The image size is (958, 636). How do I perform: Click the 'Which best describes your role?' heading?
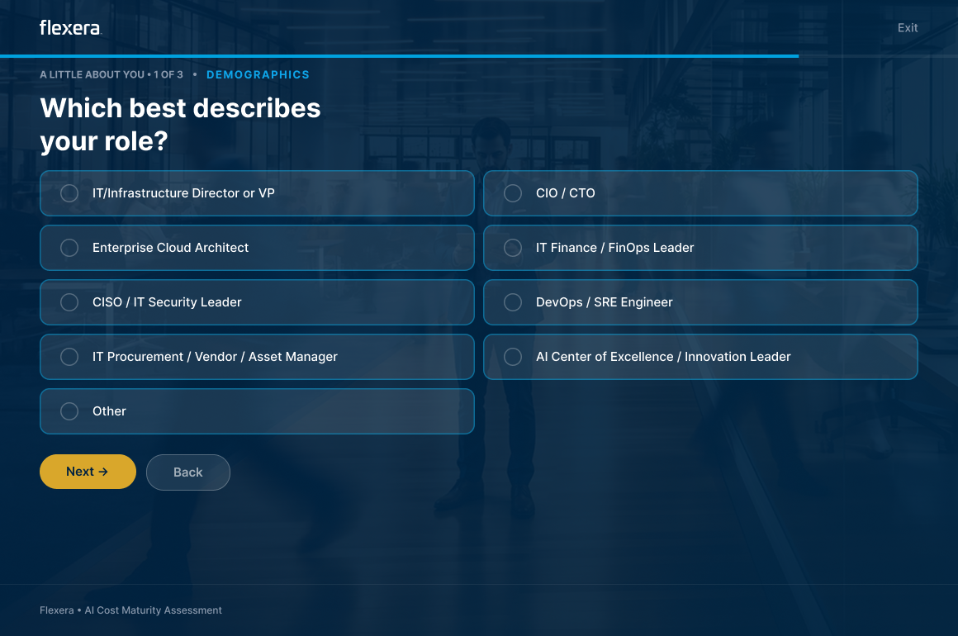(x=180, y=125)
